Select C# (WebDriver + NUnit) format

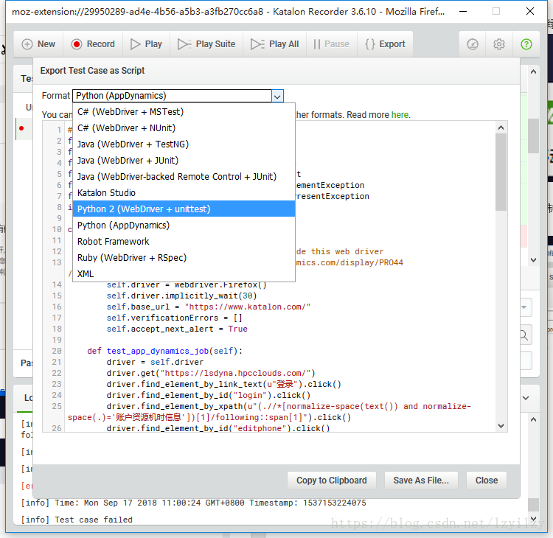pyautogui.click(x=184, y=128)
